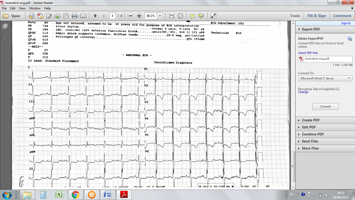The image size is (355, 200).
Task: Expand the Edit PDF section
Action: [x=325, y=127]
